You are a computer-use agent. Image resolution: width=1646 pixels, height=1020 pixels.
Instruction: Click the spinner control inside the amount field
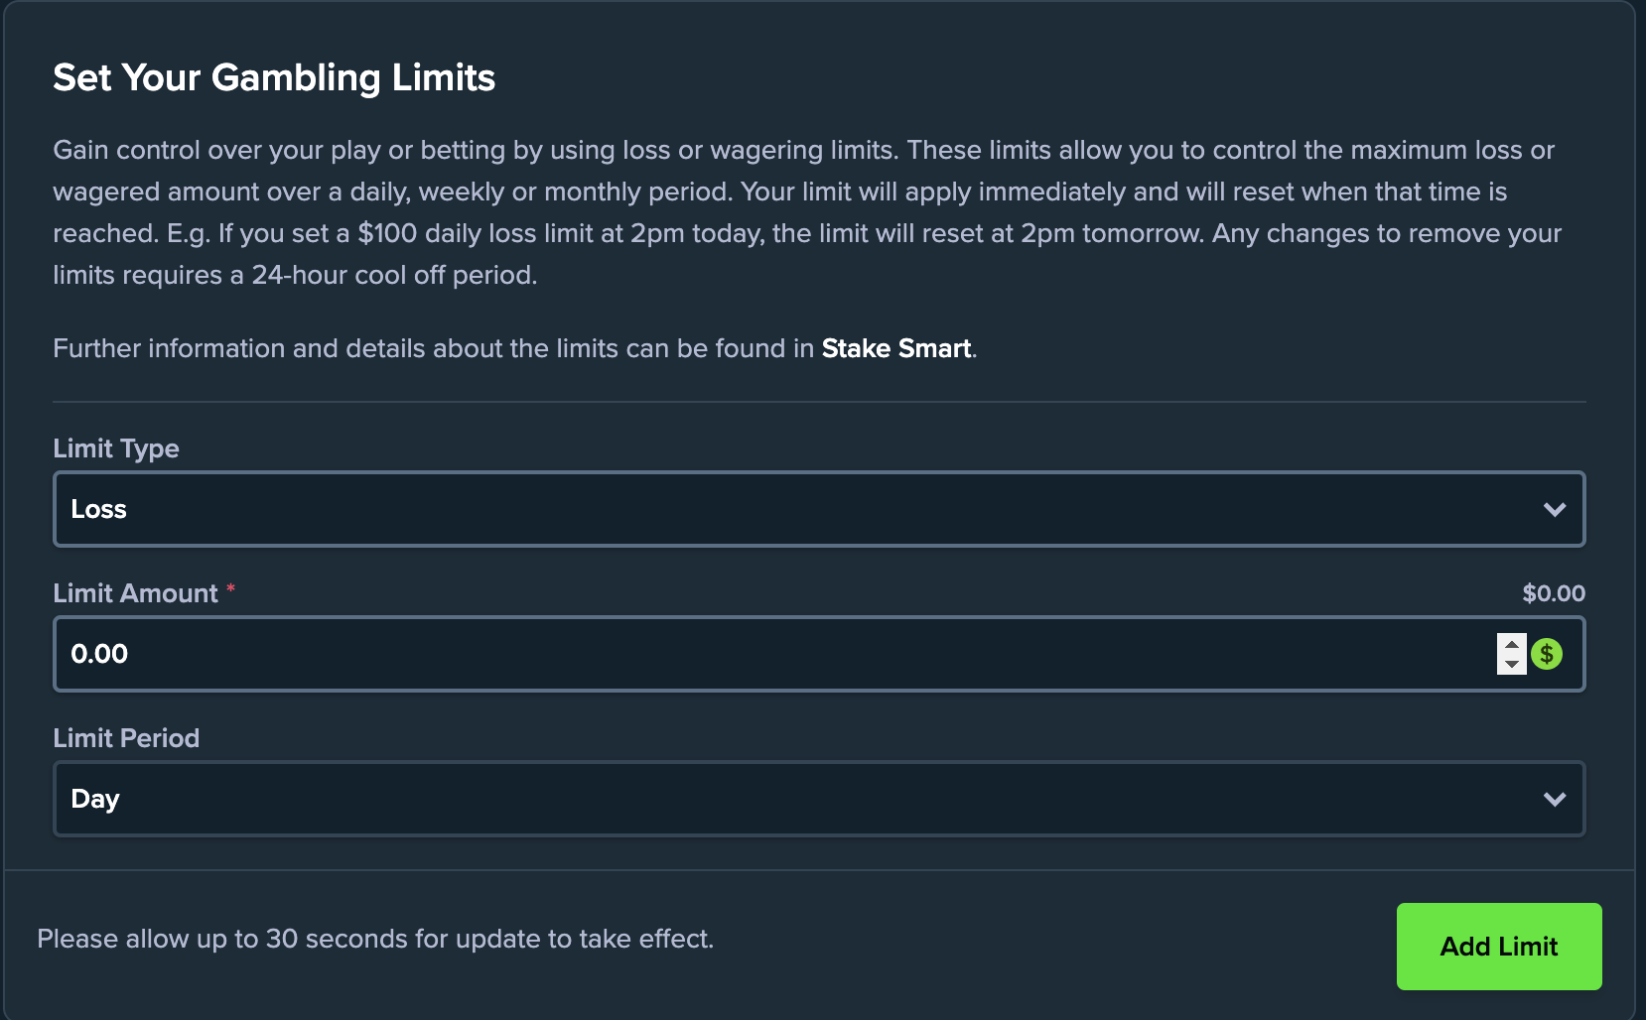(x=1510, y=654)
